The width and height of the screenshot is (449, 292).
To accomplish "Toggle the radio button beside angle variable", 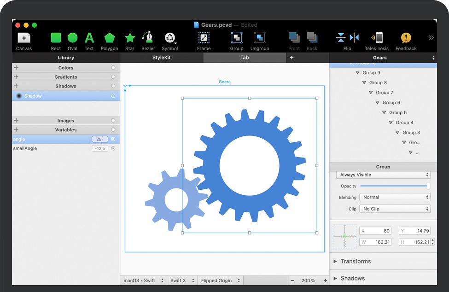I will [x=113, y=139].
